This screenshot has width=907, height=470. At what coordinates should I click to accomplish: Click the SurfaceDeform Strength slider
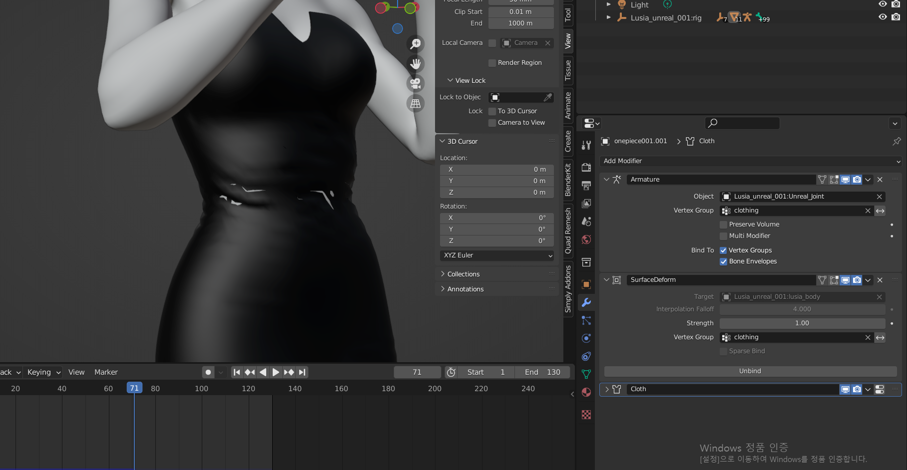802,323
